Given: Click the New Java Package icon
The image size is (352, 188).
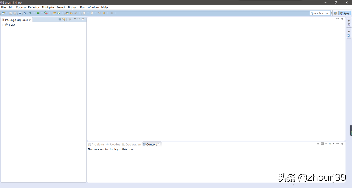Looking at the screenshot, I should (x=54, y=13).
